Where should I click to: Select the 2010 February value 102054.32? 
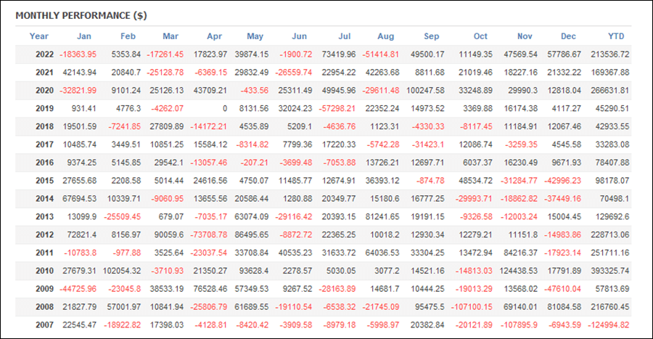click(120, 270)
